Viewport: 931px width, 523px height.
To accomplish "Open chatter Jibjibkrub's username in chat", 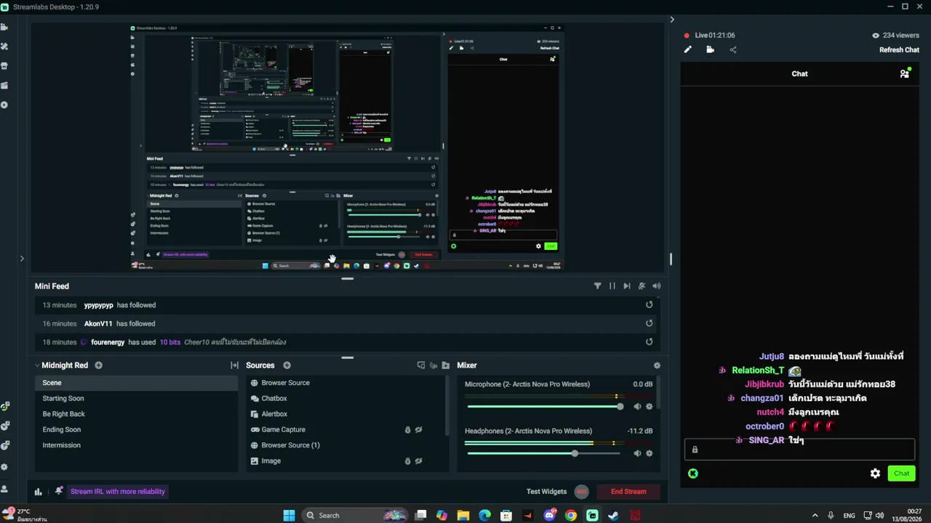I will point(764,384).
